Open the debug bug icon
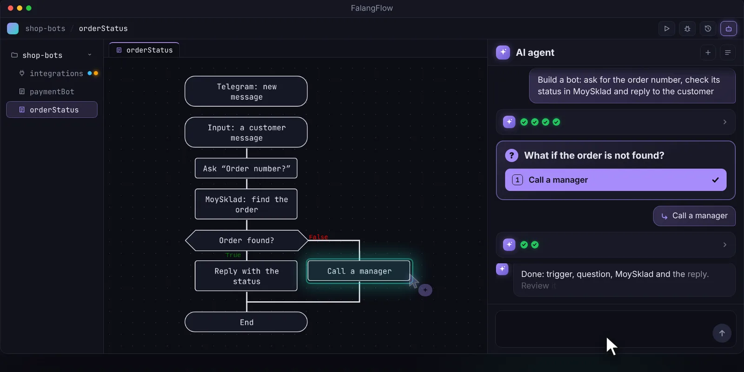Image resolution: width=744 pixels, height=372 pixels. [x=687, y=28]
